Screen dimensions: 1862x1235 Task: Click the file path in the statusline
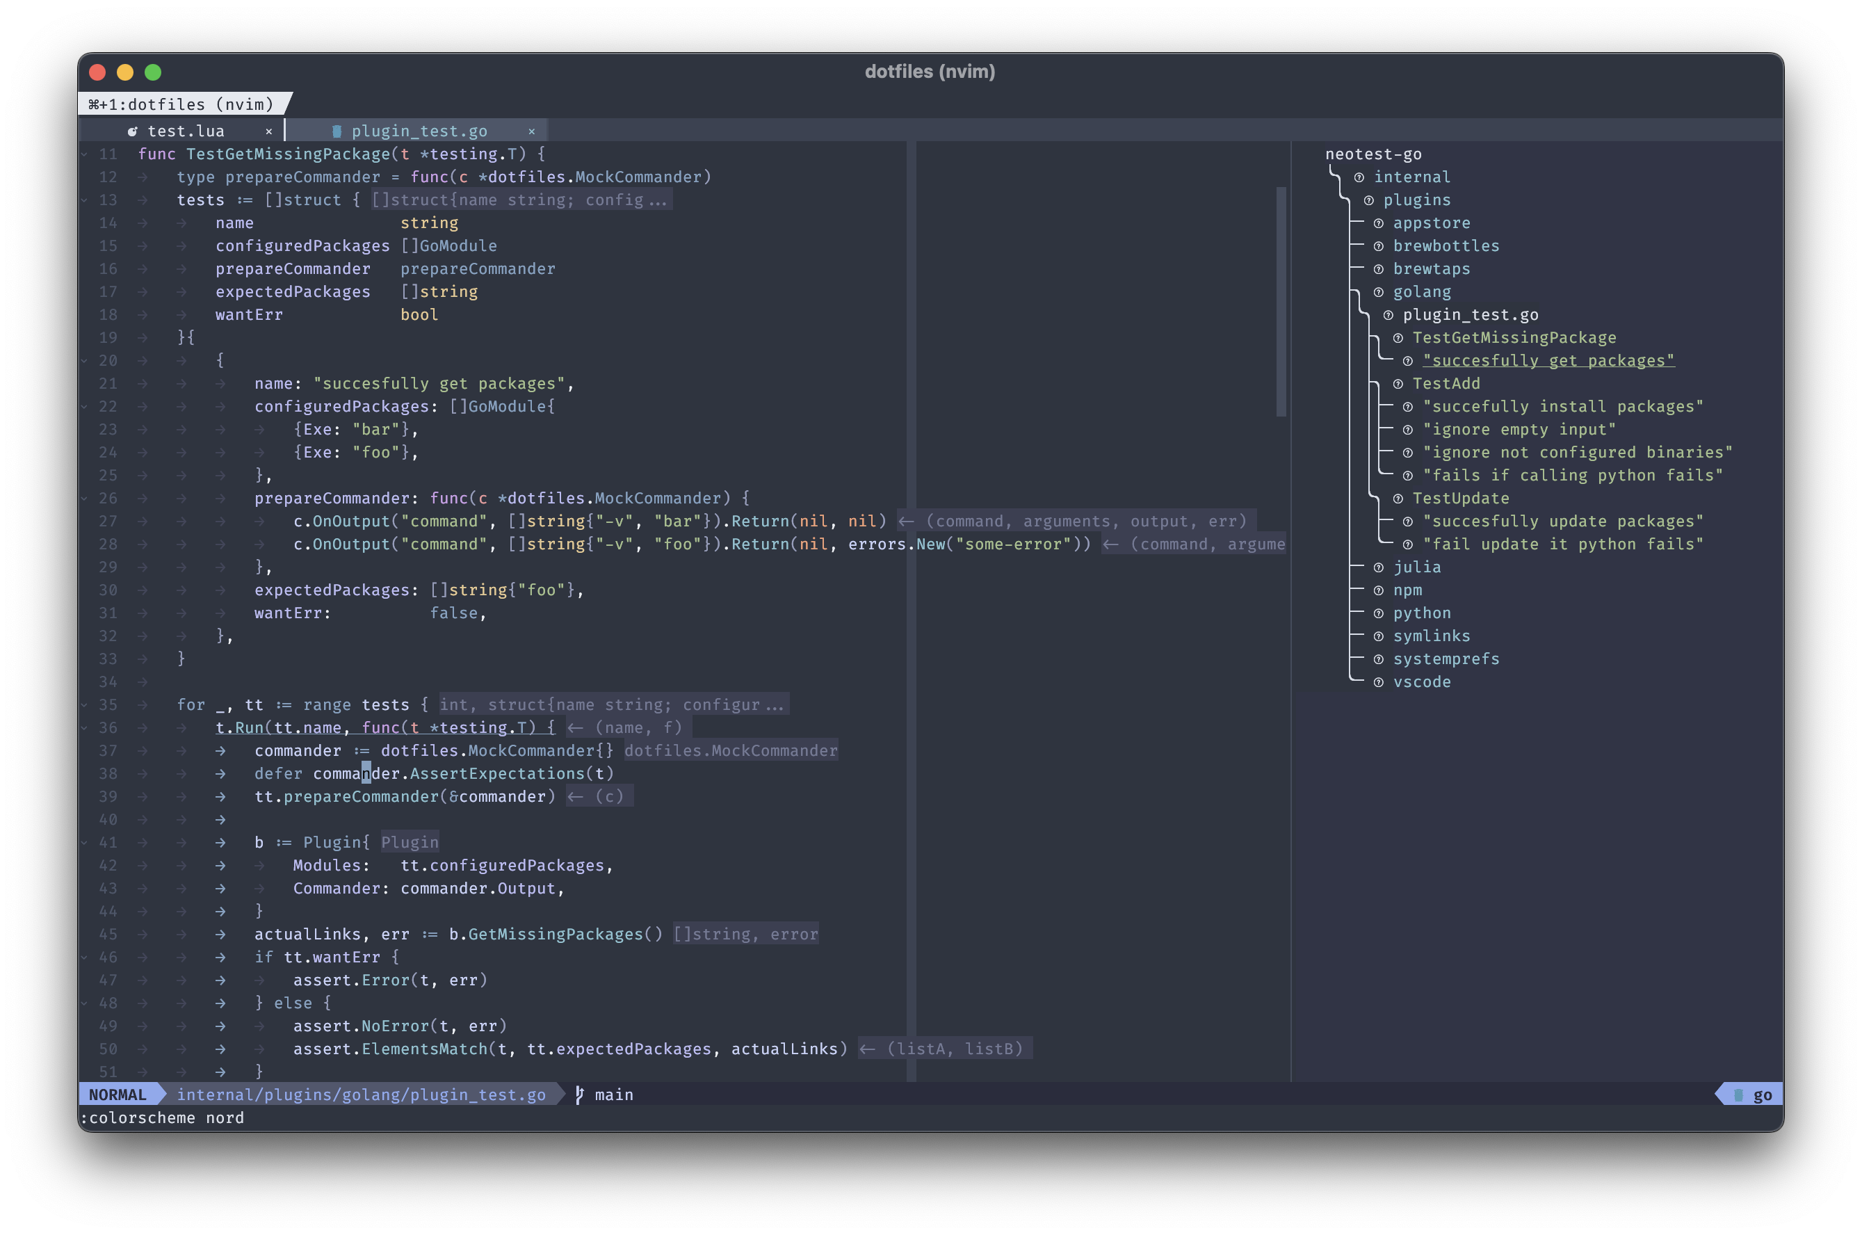click(362, 1095)
